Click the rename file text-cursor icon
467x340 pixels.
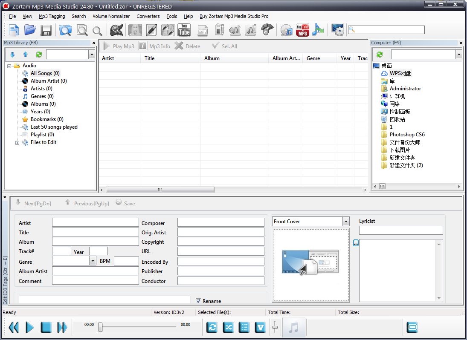pyautogui.click(x=203, y=31)
